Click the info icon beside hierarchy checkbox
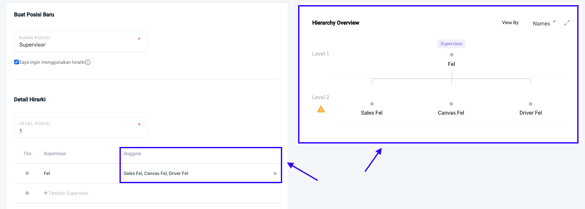Viewport: 585px width, 209px height. point(88,62)
